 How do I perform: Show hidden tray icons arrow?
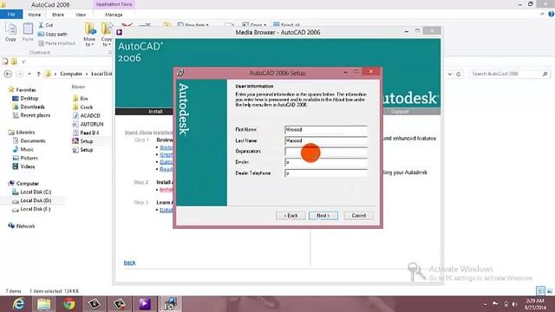point(485,304)
